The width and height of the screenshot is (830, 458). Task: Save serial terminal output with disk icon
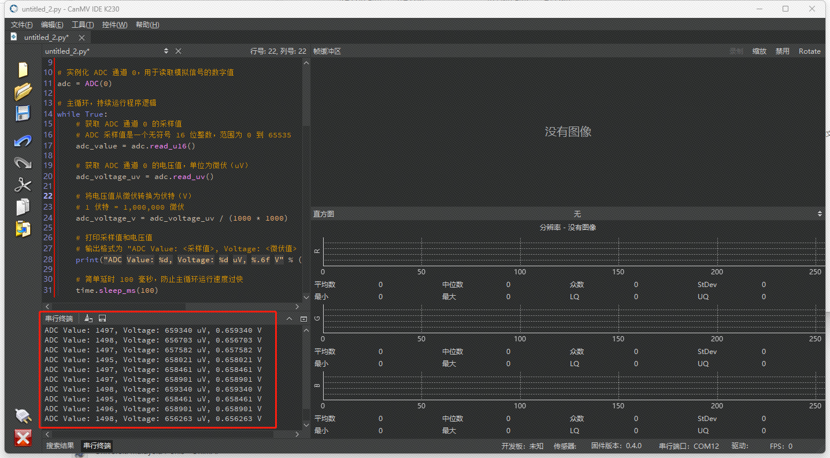[x=102, y=318]
